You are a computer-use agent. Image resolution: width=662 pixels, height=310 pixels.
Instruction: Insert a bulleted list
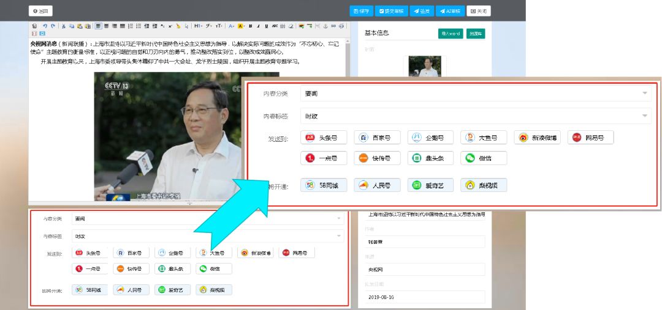pyautogui.click(x=139, y=26)
